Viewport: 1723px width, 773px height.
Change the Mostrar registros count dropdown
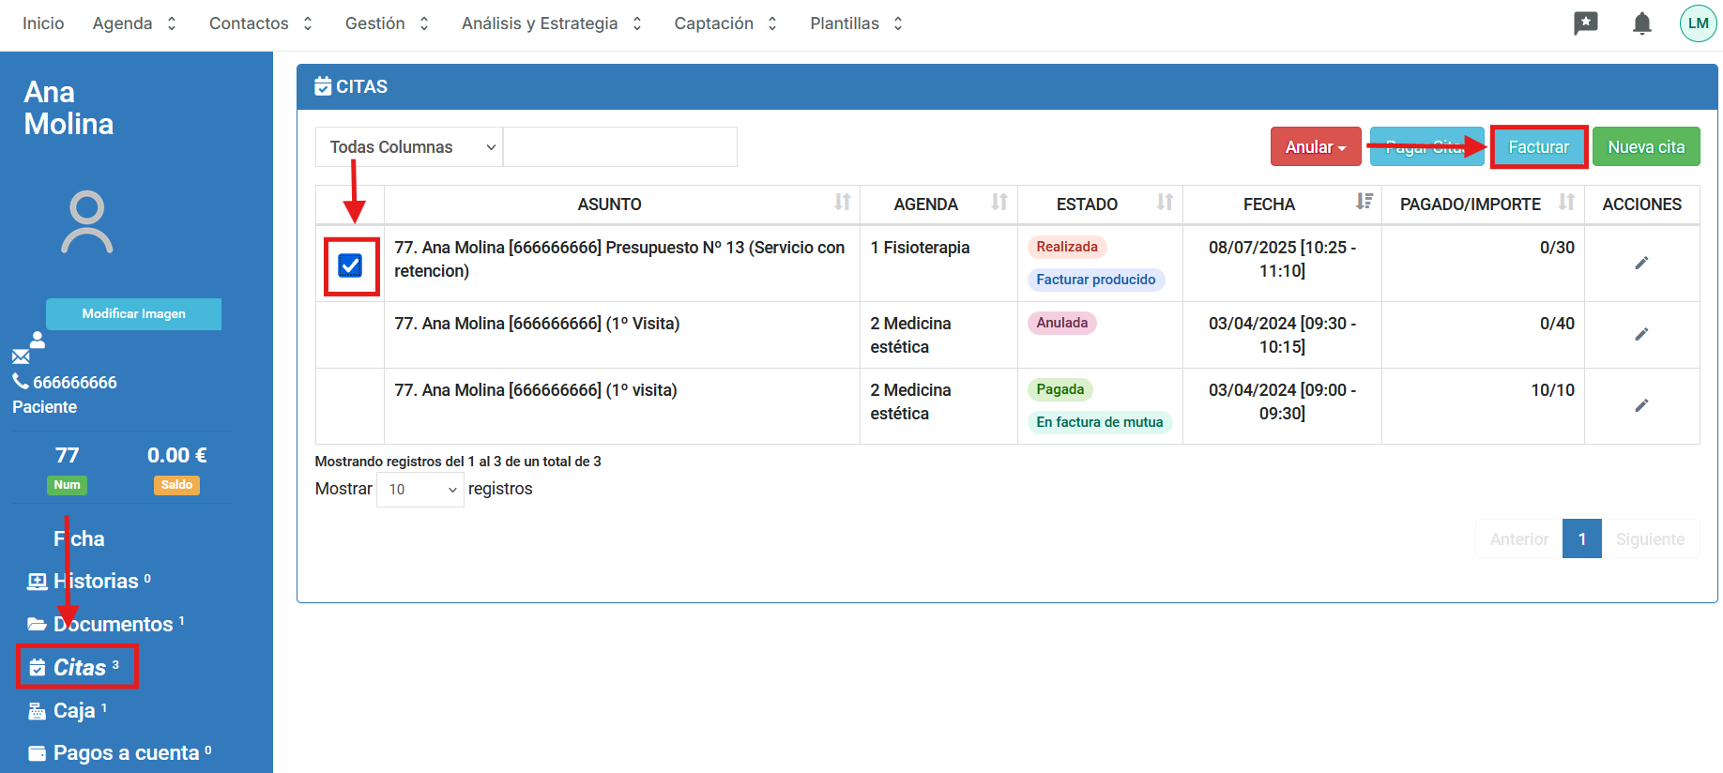click(x=419, y=490)
